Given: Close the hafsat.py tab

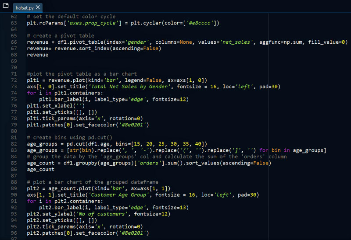Looking at the screenshot, I should pos(39,7).
